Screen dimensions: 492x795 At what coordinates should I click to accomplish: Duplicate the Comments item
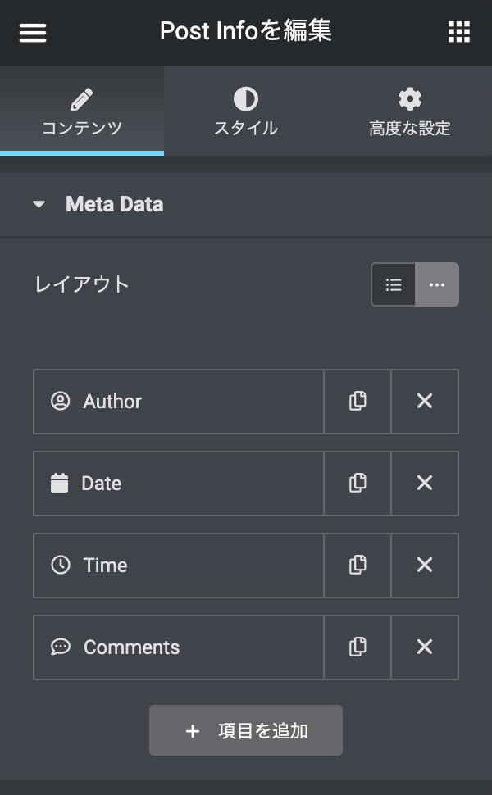point(358,647)
